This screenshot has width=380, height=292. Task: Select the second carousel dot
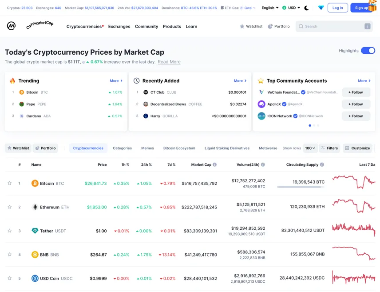tap(314, 125)
